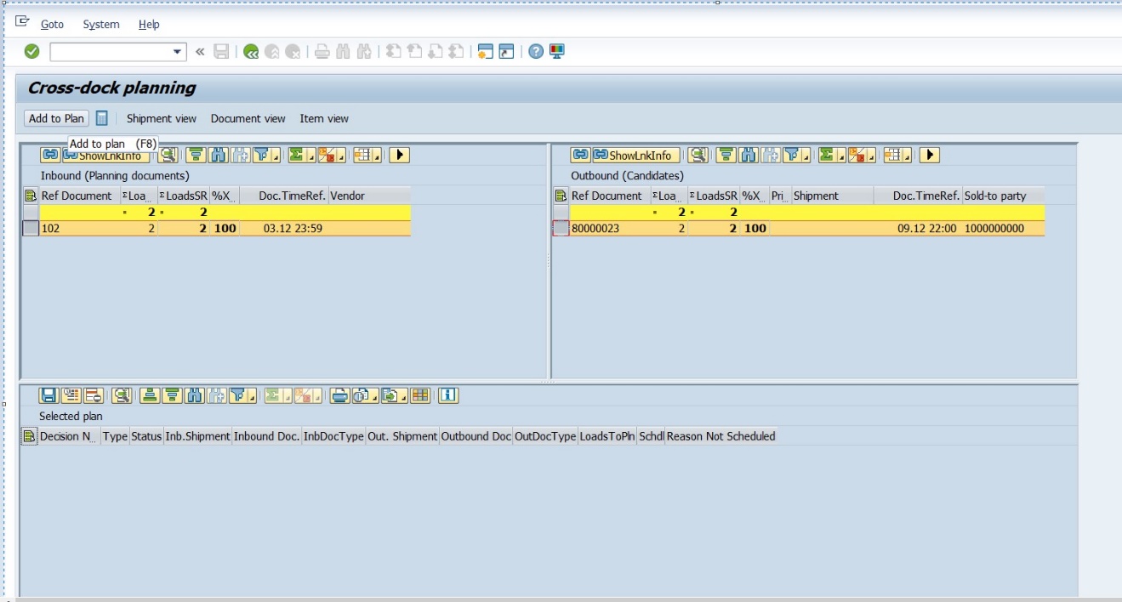Select row checkbox for Outbound document 80000023
The height and width of the screenshot is (602, 1122).
[561, 228]
